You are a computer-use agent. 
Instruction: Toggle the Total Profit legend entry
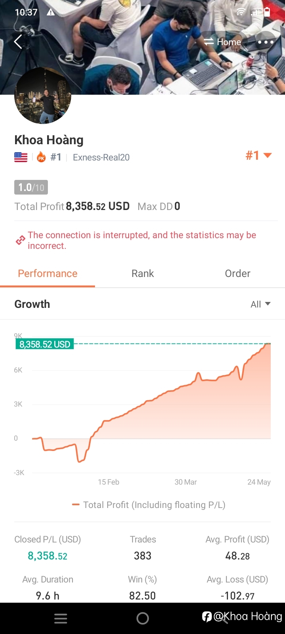pos(149,505)
